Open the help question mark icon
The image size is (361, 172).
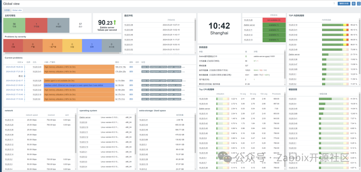pos(334,4)
